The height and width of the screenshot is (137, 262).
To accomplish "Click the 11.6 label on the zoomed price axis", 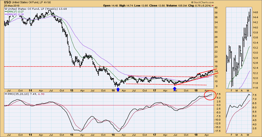I will point(255,88).
